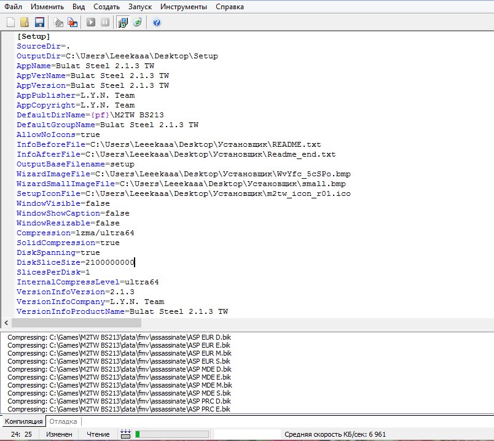Image resolution: width=494 pixels, height=441 pixels.
Task: Click the horizontal scrollbar left arrow
Action: [6, 322]
